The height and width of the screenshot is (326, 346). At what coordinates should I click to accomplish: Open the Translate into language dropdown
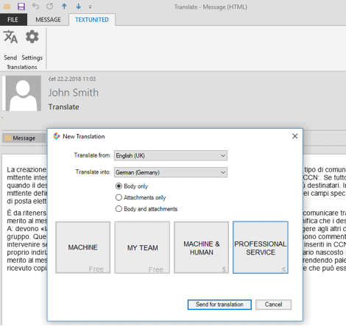pos(171,172)
